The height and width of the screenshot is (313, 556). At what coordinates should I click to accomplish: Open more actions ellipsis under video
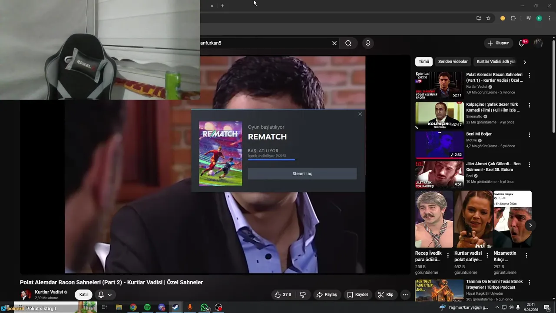pos(405,295)
